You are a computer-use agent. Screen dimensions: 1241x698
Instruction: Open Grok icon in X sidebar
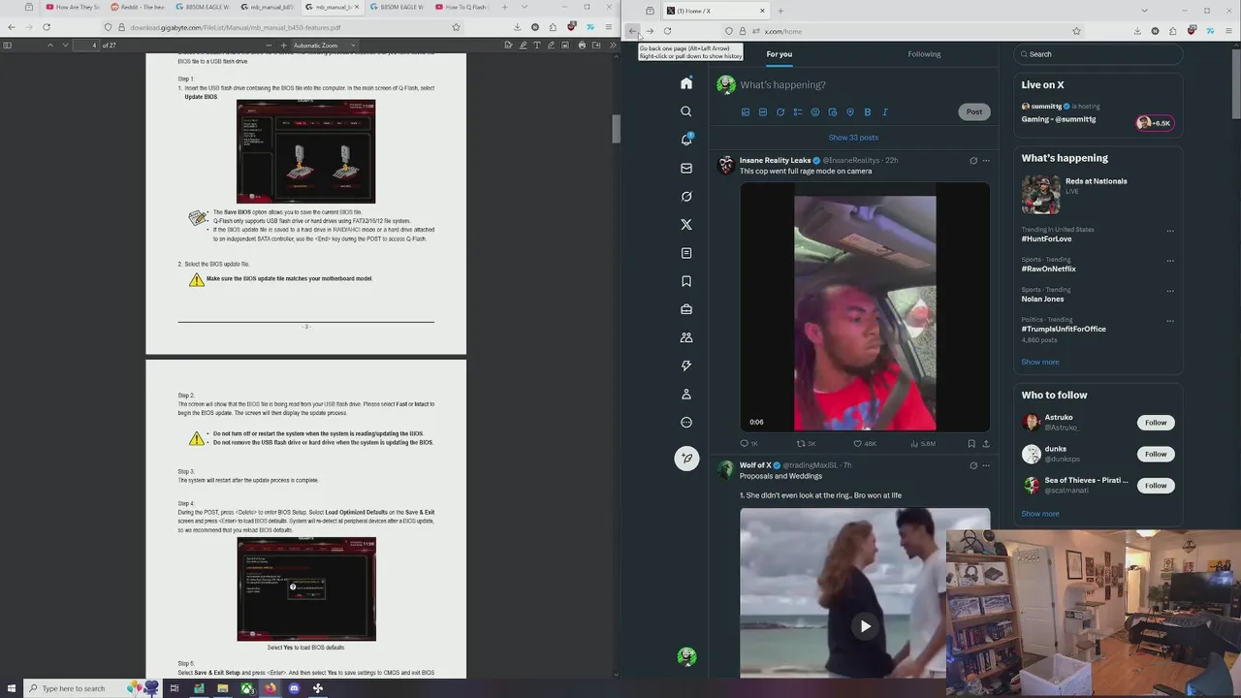pyautogui.click(x=686, y=196)
